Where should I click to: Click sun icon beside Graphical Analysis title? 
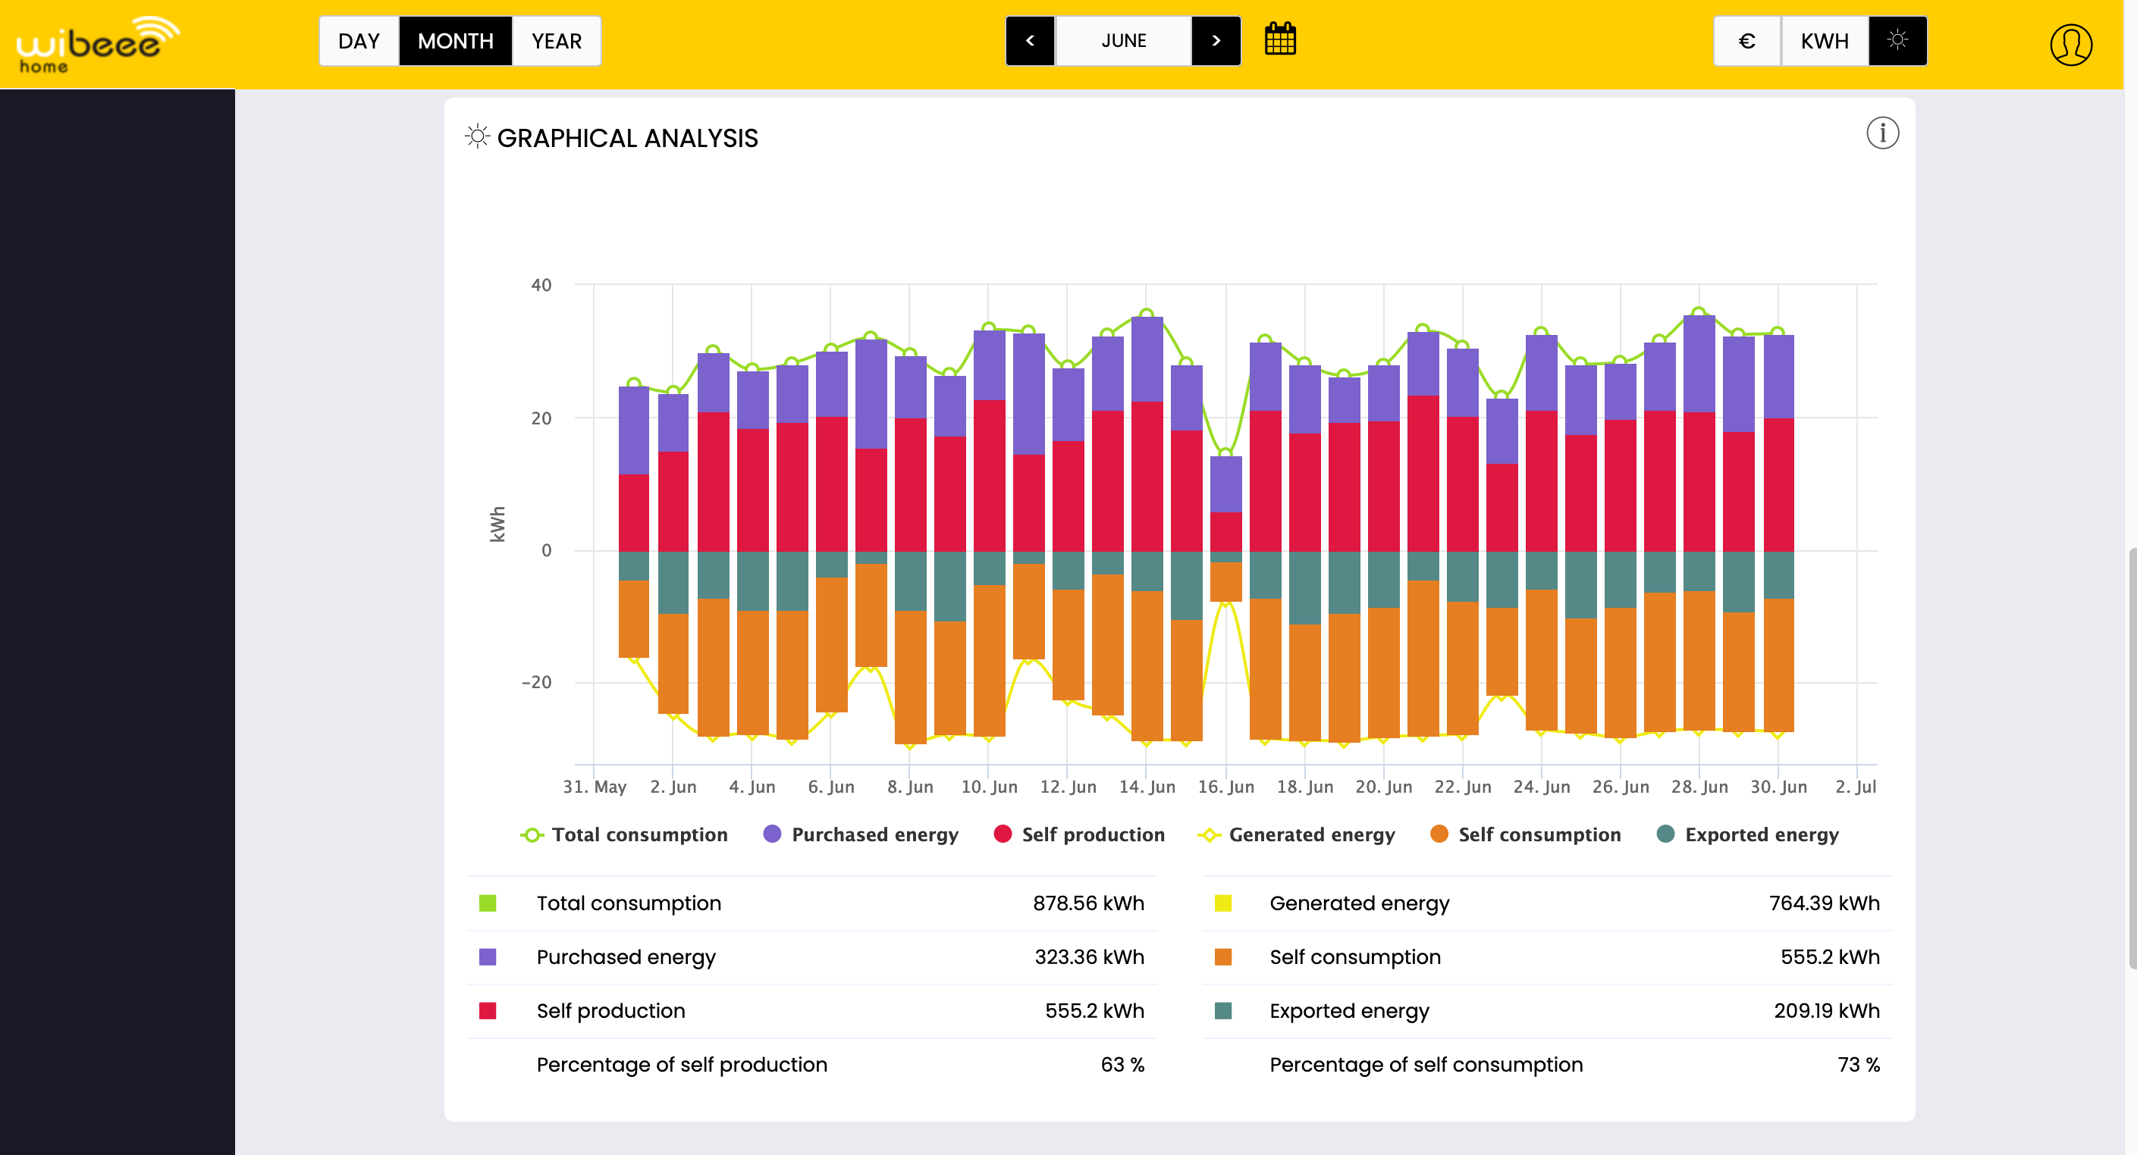coord(477,137)
